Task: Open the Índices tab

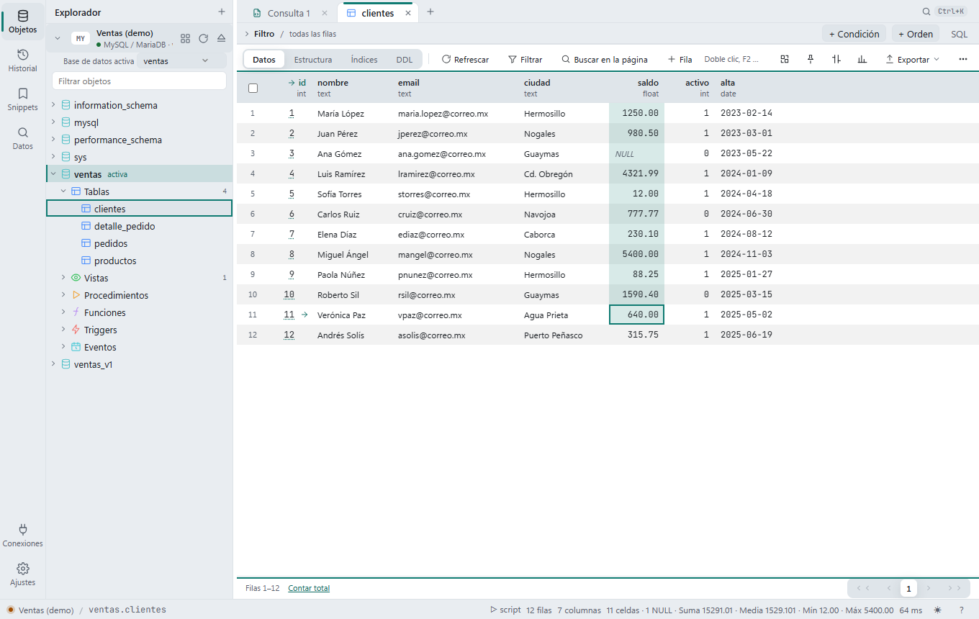Action: pos(364,60)
